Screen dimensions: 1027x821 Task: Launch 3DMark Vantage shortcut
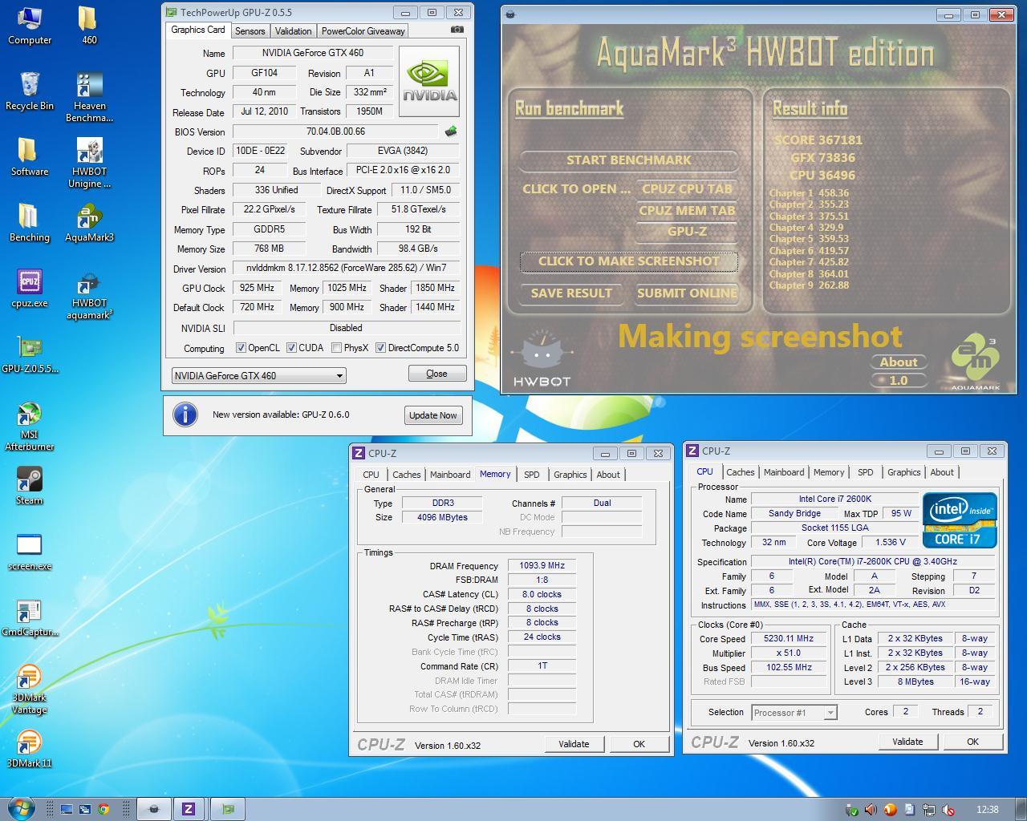click(30, 690)
